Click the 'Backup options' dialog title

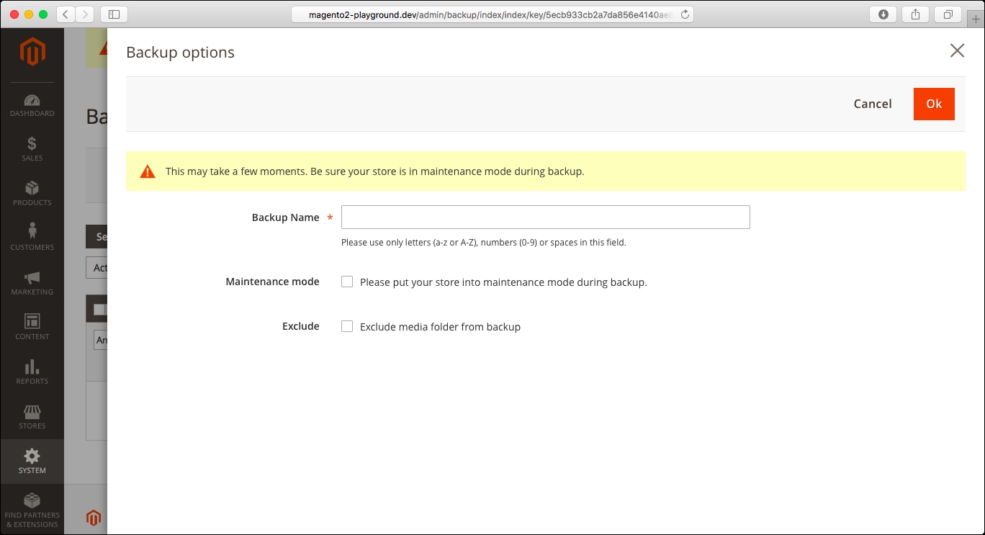[180, 53]
